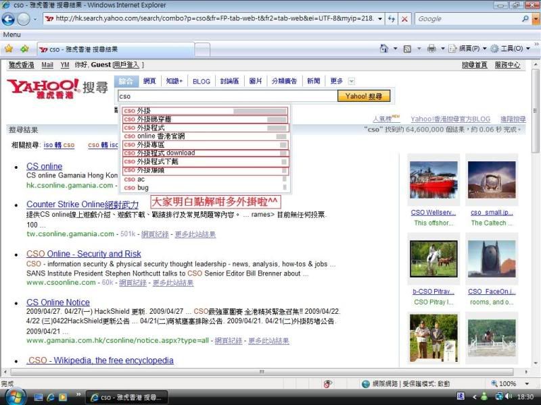This screenshot has height=405, width=541.
Task: Click the Print icon in command bar
Action: (431, 49)
